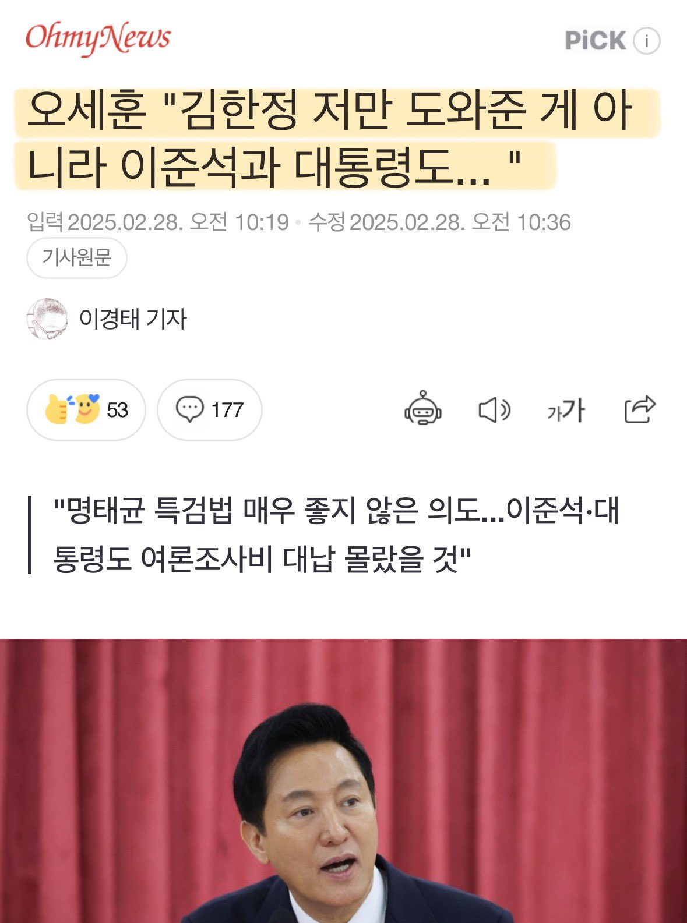Image resolution: width=687 pixels, height=923 pixels.
Task: Open 이경태 기자 reporter name link
Action: pos(133,319)
